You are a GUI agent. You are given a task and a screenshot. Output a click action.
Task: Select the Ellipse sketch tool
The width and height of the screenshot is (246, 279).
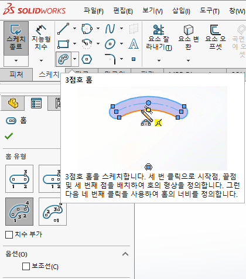(x=110, y=44)
